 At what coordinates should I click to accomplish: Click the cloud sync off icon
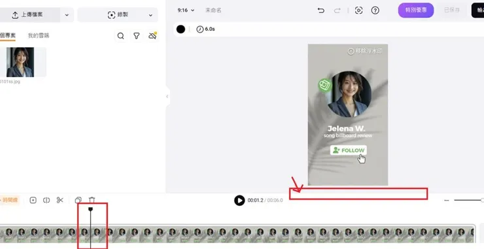[x=152, y=36]
